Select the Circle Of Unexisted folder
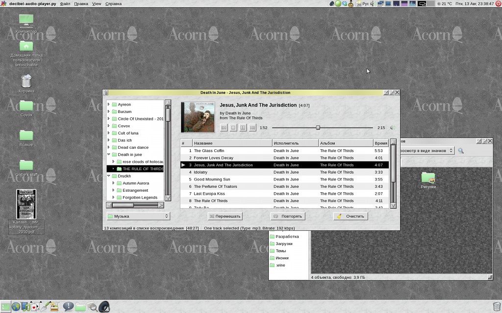This screenshot has height=313, width=502. pos(140,119)
